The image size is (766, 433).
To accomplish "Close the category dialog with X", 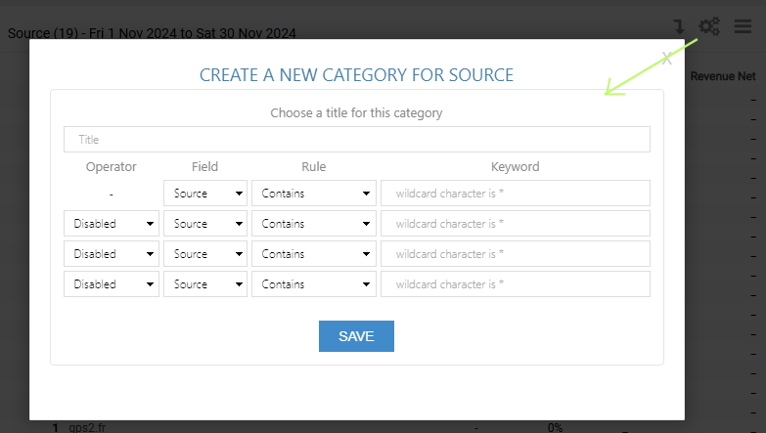I will click(667, 59).
